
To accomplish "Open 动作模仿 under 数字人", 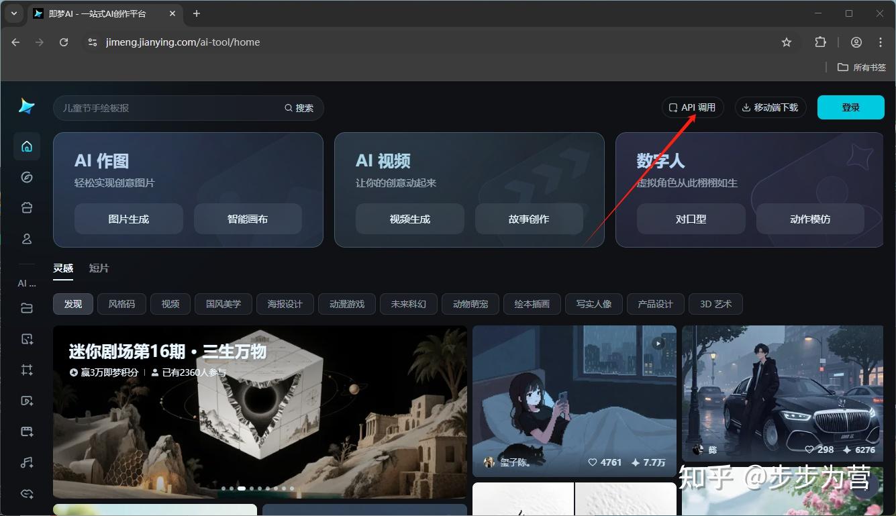I will tap(810, 219).
